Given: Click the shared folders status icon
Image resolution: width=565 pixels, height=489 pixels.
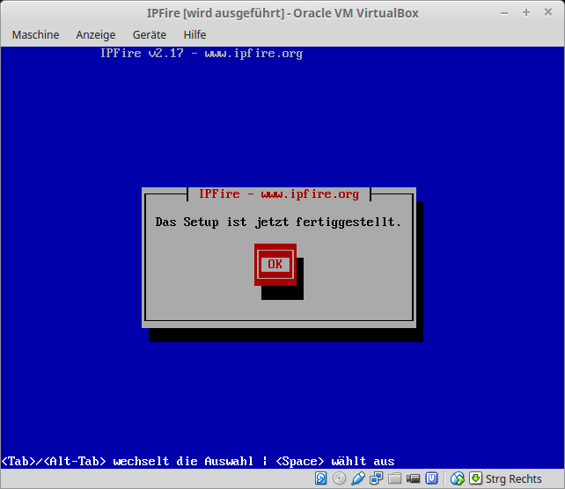Looking at the screenshot, I should (394, 478).
